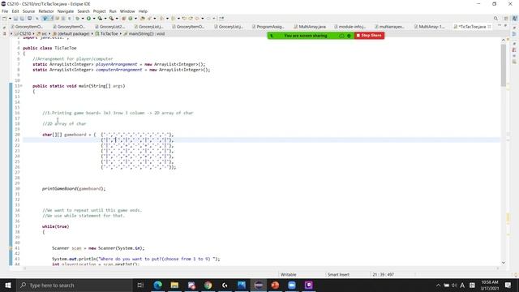
Task: Click the vertical scrollbar thumb of editor
Action: (504, 65)
